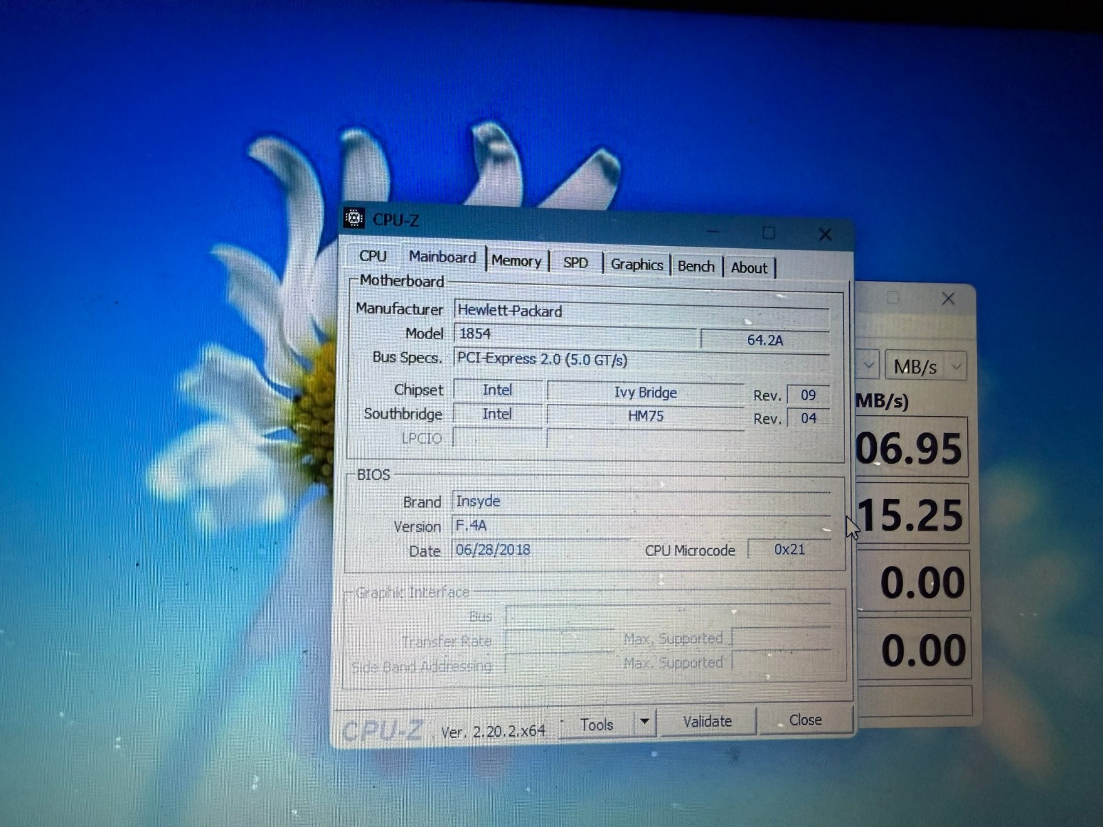This screenshot has width=1103, height=827.
Task: Open the Memory tab
Action: click(516, 261)
